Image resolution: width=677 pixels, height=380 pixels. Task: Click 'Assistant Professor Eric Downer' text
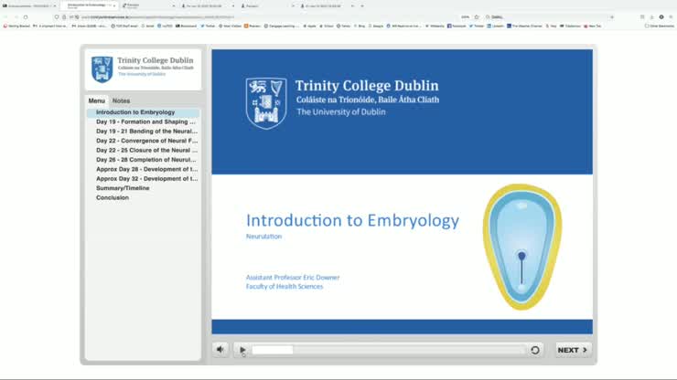(293, 278)
